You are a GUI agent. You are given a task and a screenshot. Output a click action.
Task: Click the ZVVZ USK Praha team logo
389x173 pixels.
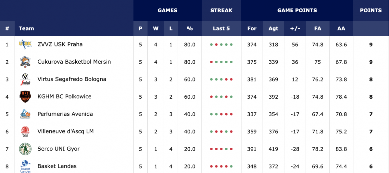point(25,44)
